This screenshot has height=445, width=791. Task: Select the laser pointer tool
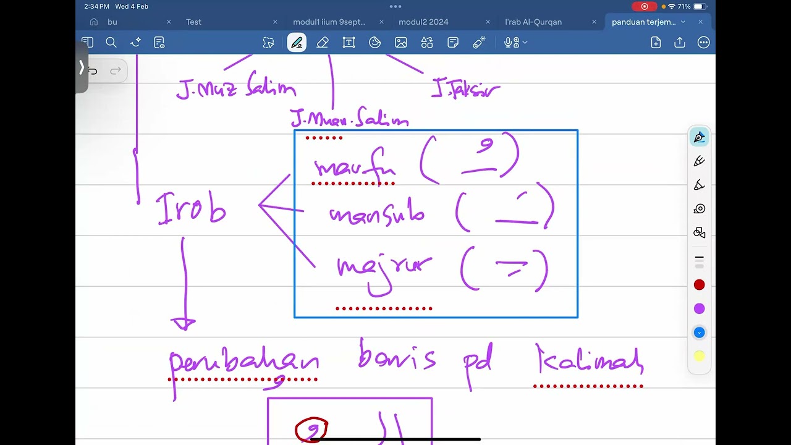(x=479, y=43)
